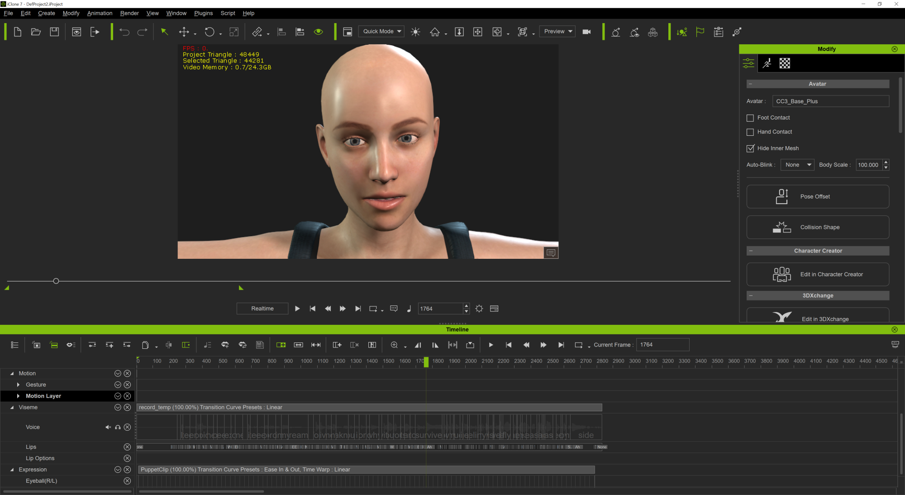Close the Lips track with X icon
Image resolution: width=905 pixels, height=495 pixels.
(127, 447)
